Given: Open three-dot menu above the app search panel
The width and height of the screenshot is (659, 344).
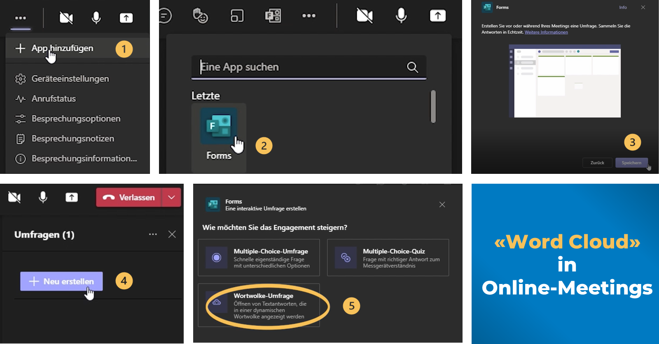Looking at the screenshot, I should 308,16.
